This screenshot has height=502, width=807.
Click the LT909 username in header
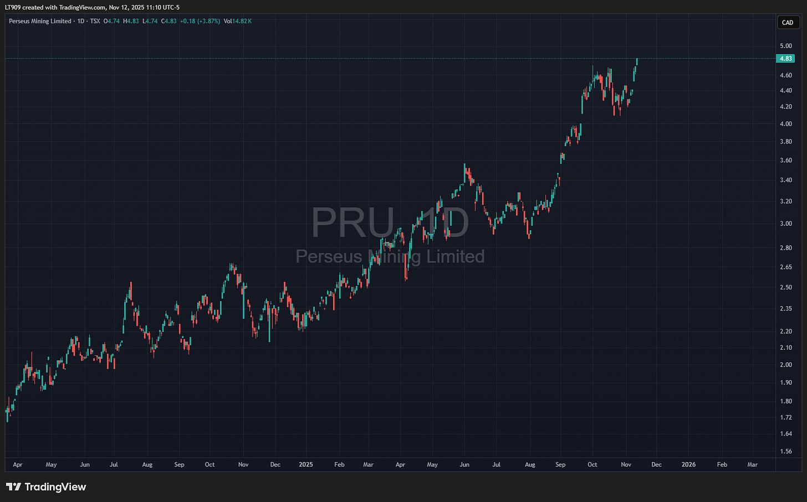[13, 7]
